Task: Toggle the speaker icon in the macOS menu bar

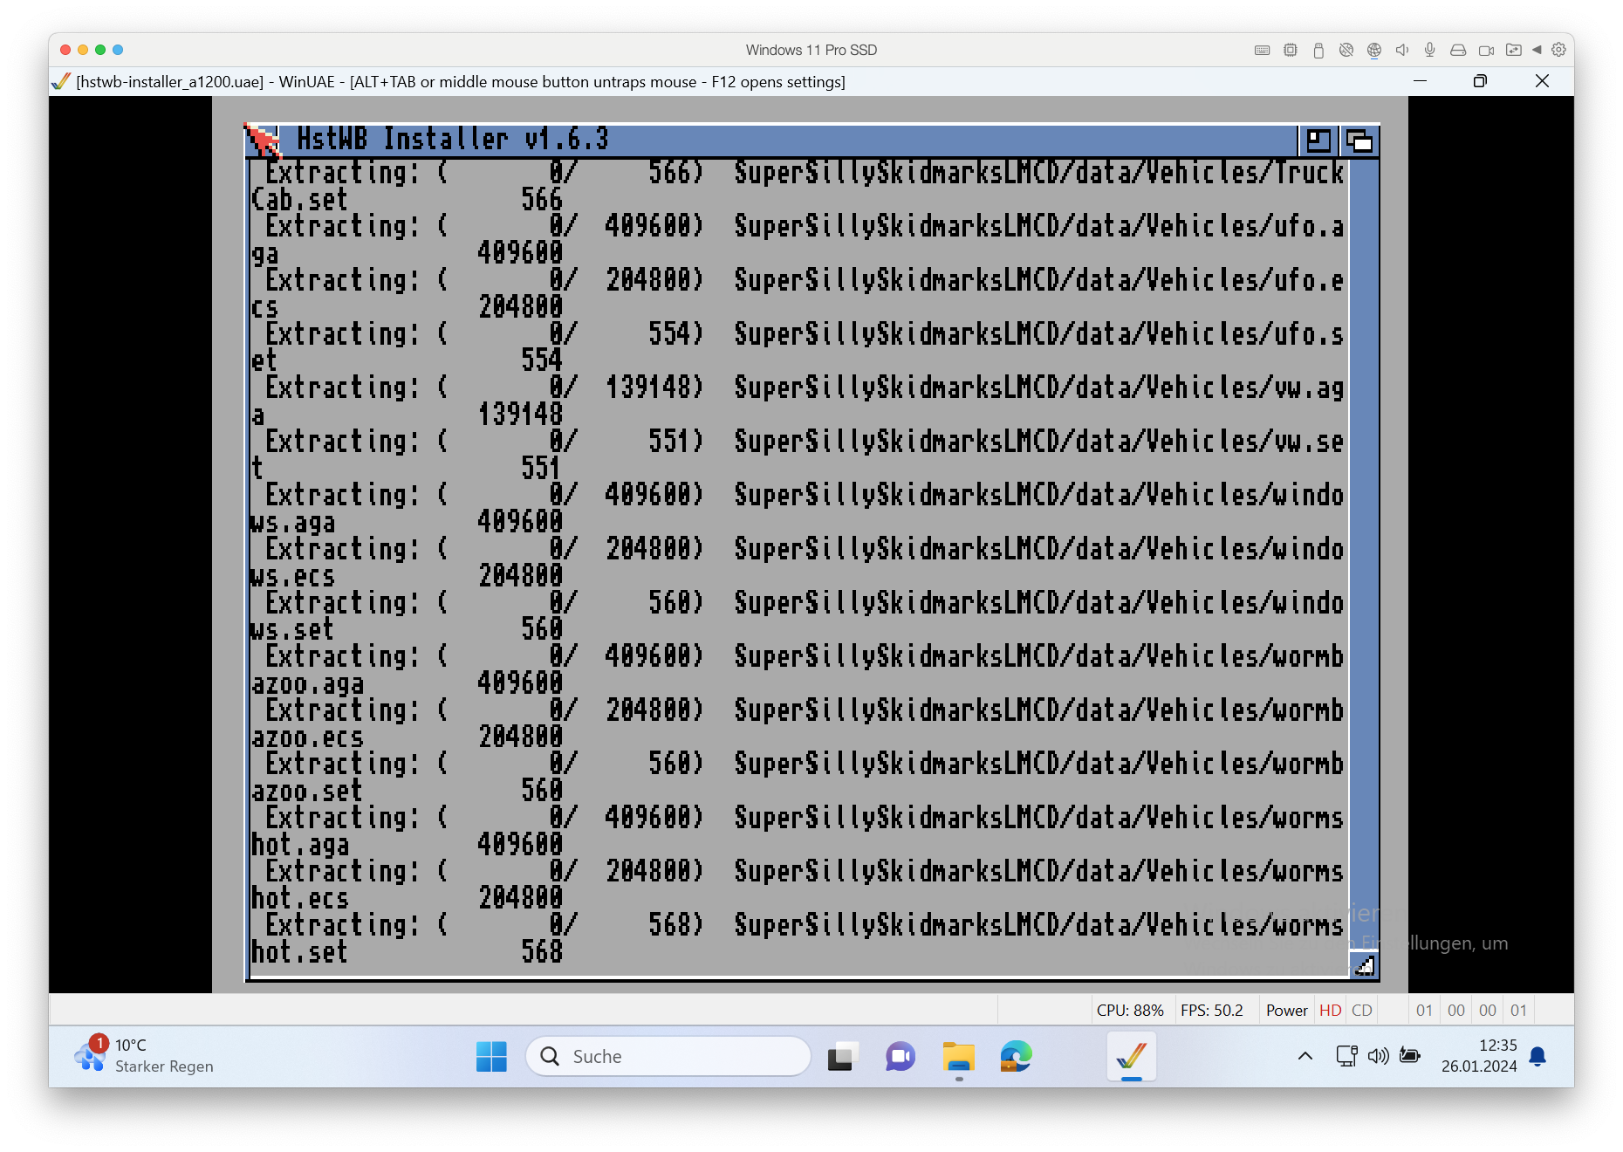Action: coord(1402,50)
